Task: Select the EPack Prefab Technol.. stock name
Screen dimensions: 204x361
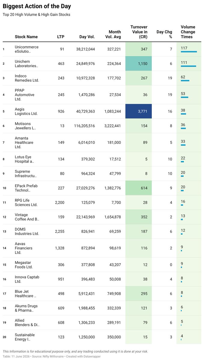Action: tap(26, 188)
